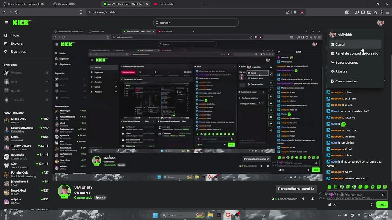Image resolution: width=392 pixels, height=220 pixels.
Task: Open recommended channel agusneta
Action: pos(26,156)
